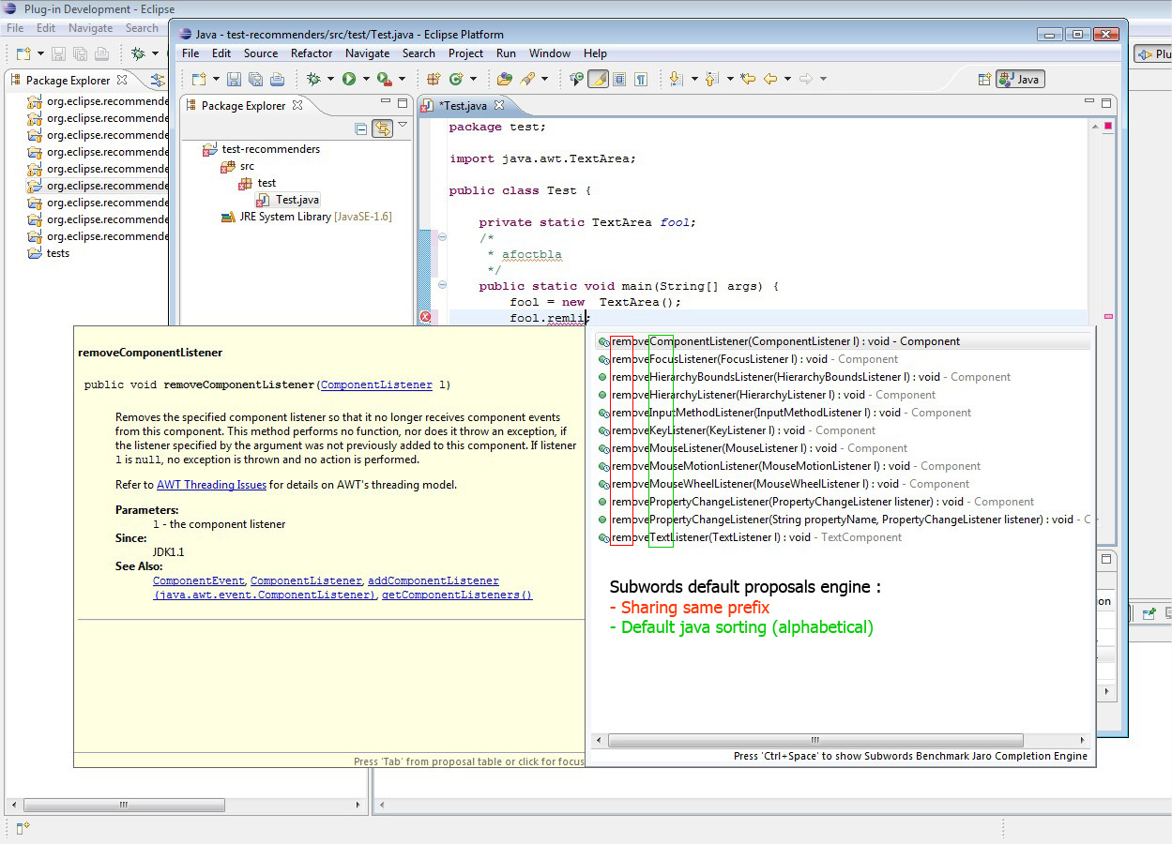The image size is (1172, 844).
Task: Open dropdown arrow next to Next Annotation
Action: [693, 79]
